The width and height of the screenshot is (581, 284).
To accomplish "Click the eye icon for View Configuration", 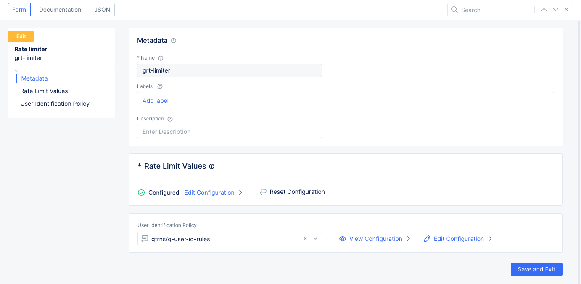I will click(x=343, y=239).
